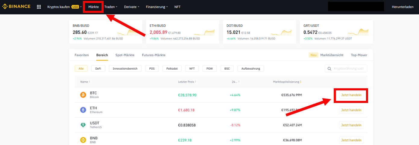Open Marktübersicht link
The width and height of the screenshot is (419, 145).
332,55
